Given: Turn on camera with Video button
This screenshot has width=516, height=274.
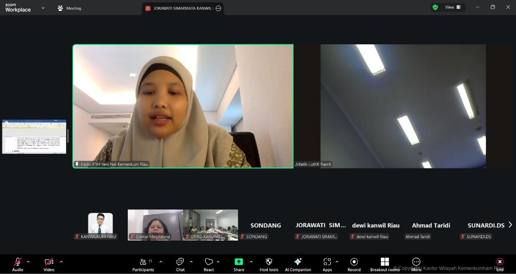Looking at the screenshot, I should tap(49, 264).
